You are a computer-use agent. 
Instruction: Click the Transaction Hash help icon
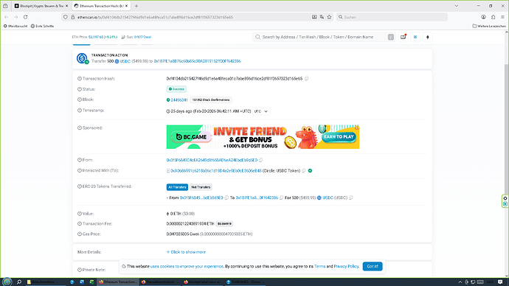80,78
